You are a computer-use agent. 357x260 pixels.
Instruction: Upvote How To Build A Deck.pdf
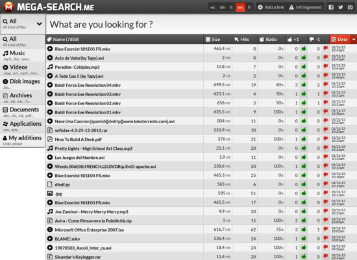304,139
